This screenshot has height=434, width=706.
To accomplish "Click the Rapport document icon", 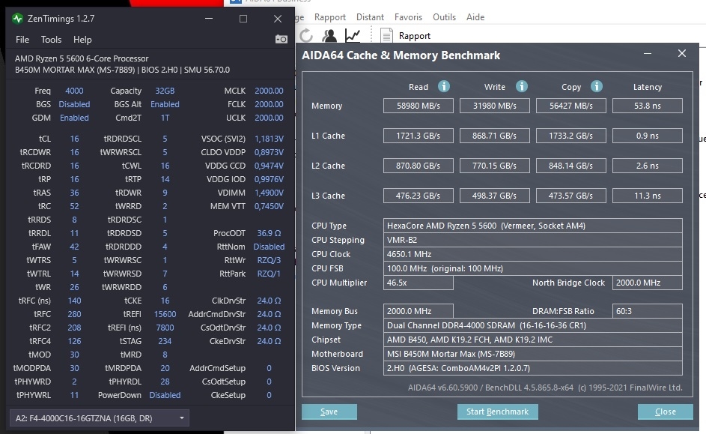I will pos(386,35).
